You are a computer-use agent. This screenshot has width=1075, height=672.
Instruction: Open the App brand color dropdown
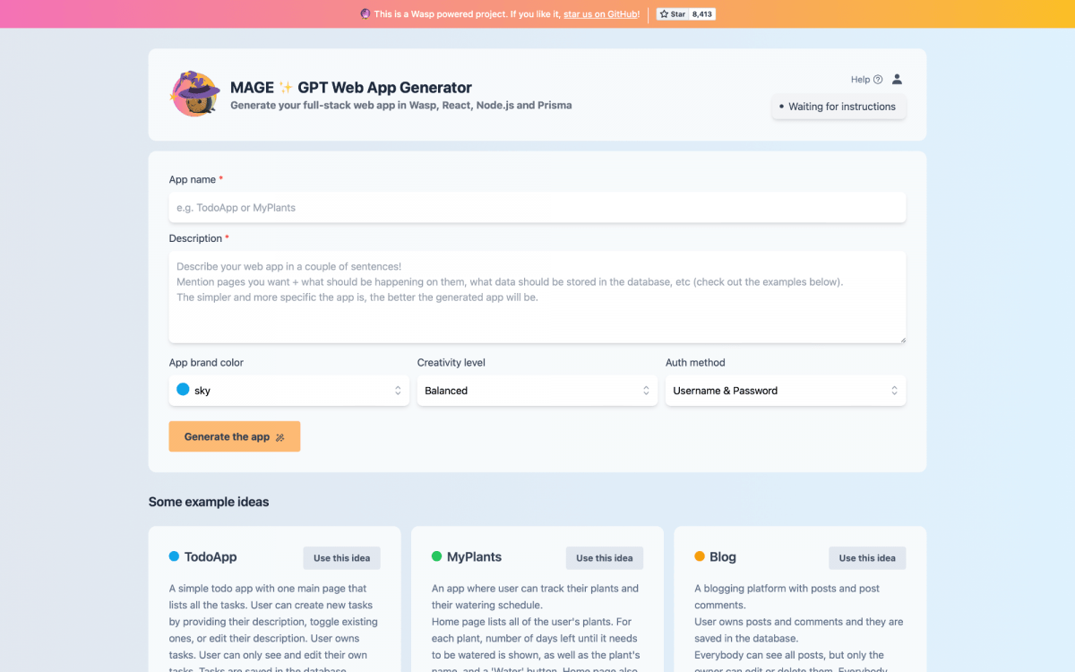(288, 390)
